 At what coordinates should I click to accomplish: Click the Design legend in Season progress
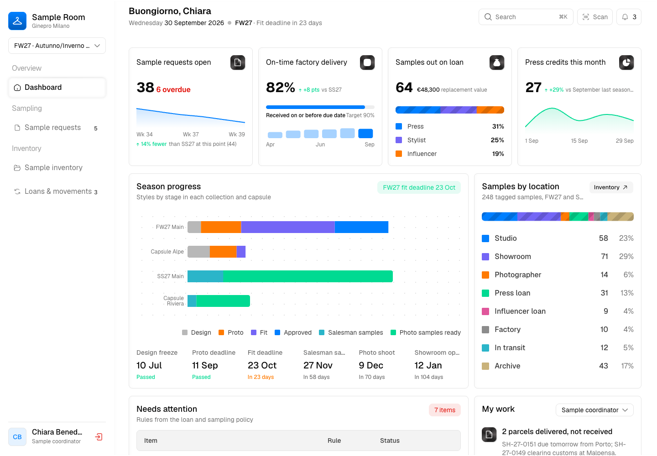tap(197, 332)
